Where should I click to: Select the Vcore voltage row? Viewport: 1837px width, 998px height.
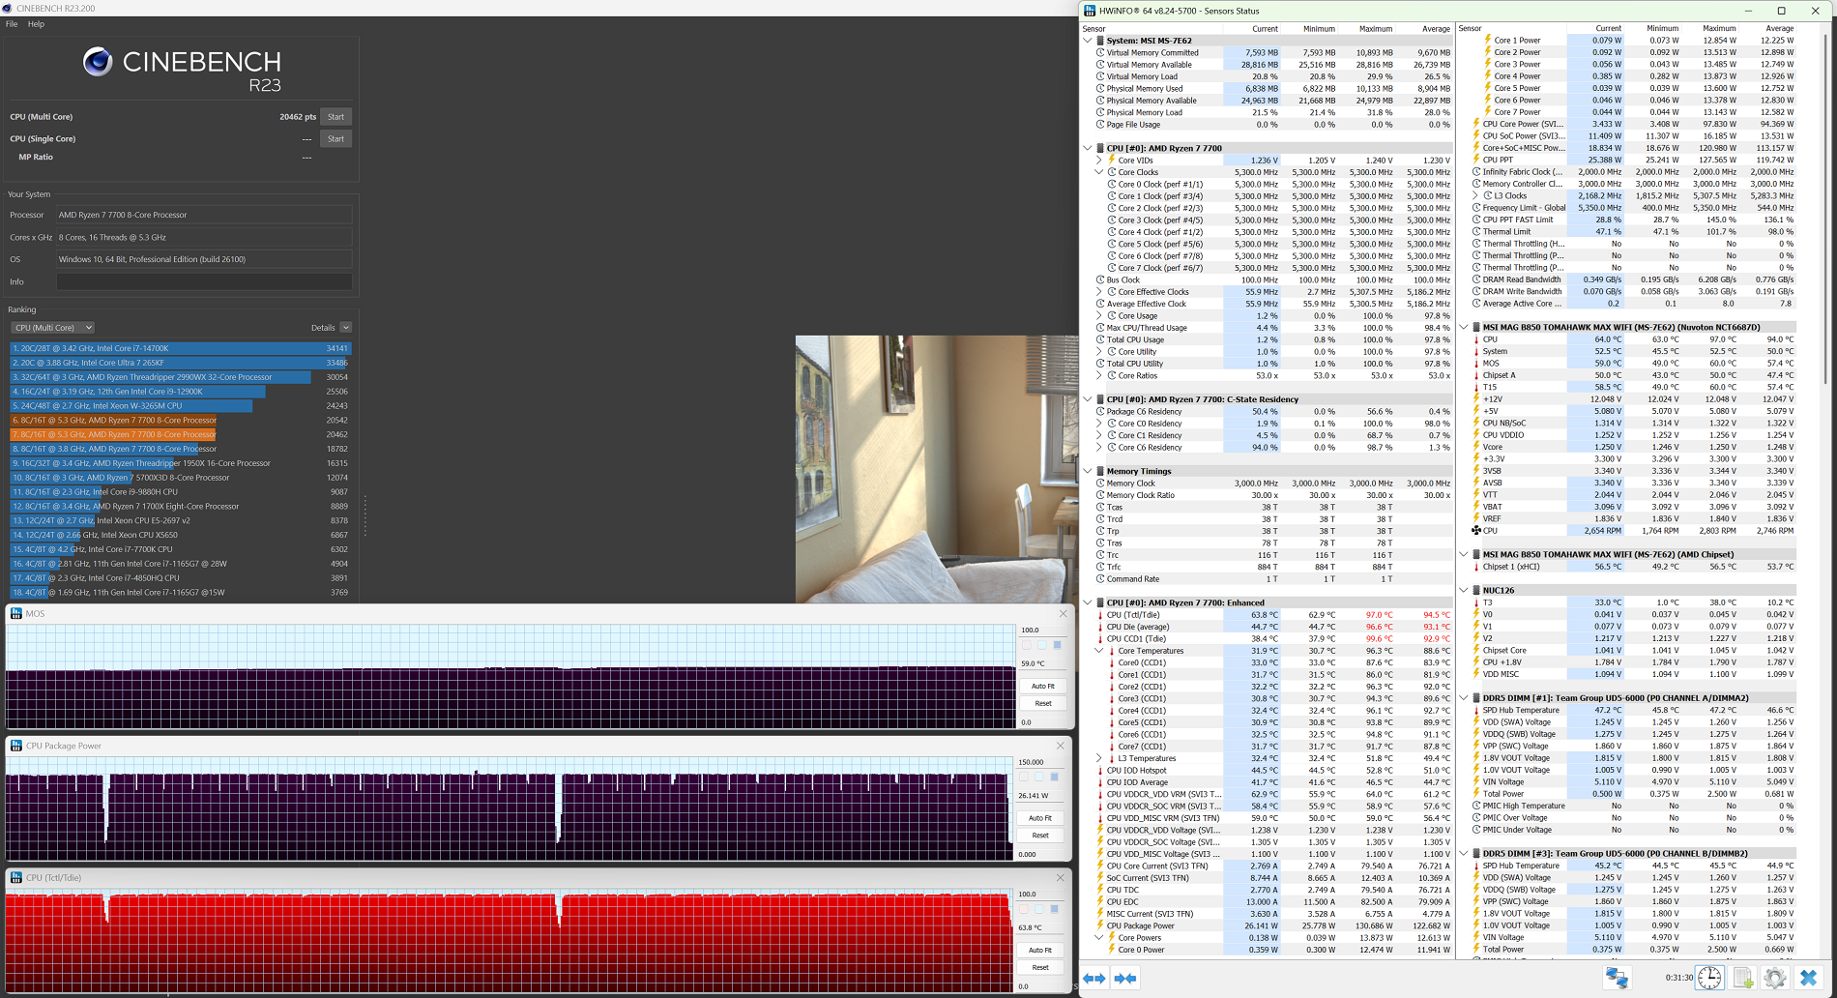point(1633,447)
